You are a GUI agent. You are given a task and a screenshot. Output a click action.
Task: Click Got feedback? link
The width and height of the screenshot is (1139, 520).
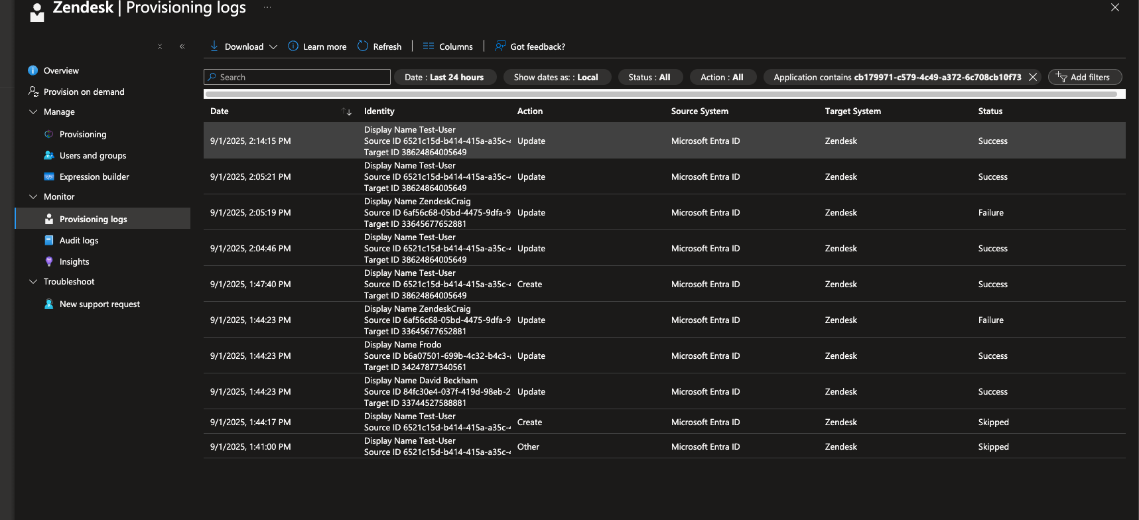538,46
